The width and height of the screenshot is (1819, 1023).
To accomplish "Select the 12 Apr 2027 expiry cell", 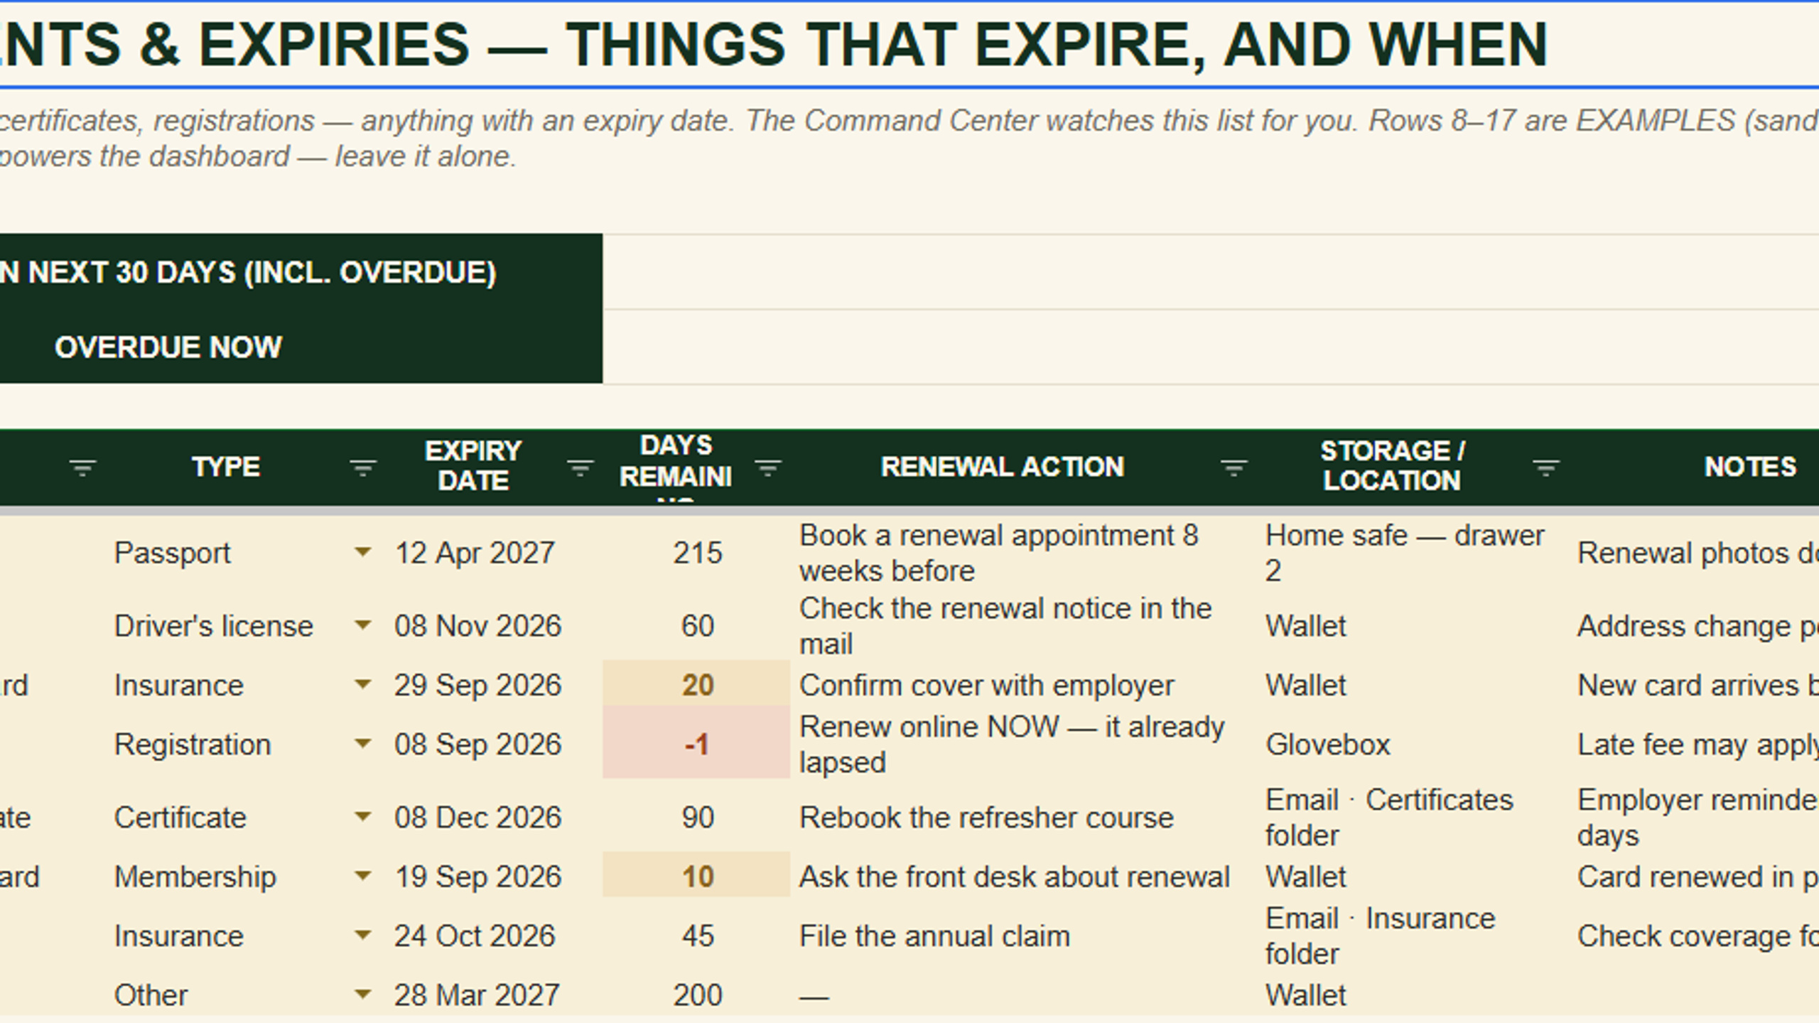I will pos(493,553).
